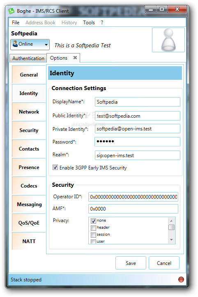Image resolution: width=198 pixels, height=297 pixels.
Task: Open the ? help menu
Action: [x=102, y=23]
